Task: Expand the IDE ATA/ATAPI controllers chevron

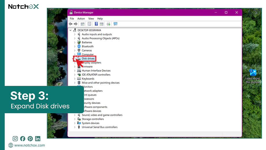Action: click(x=75, y=75)
